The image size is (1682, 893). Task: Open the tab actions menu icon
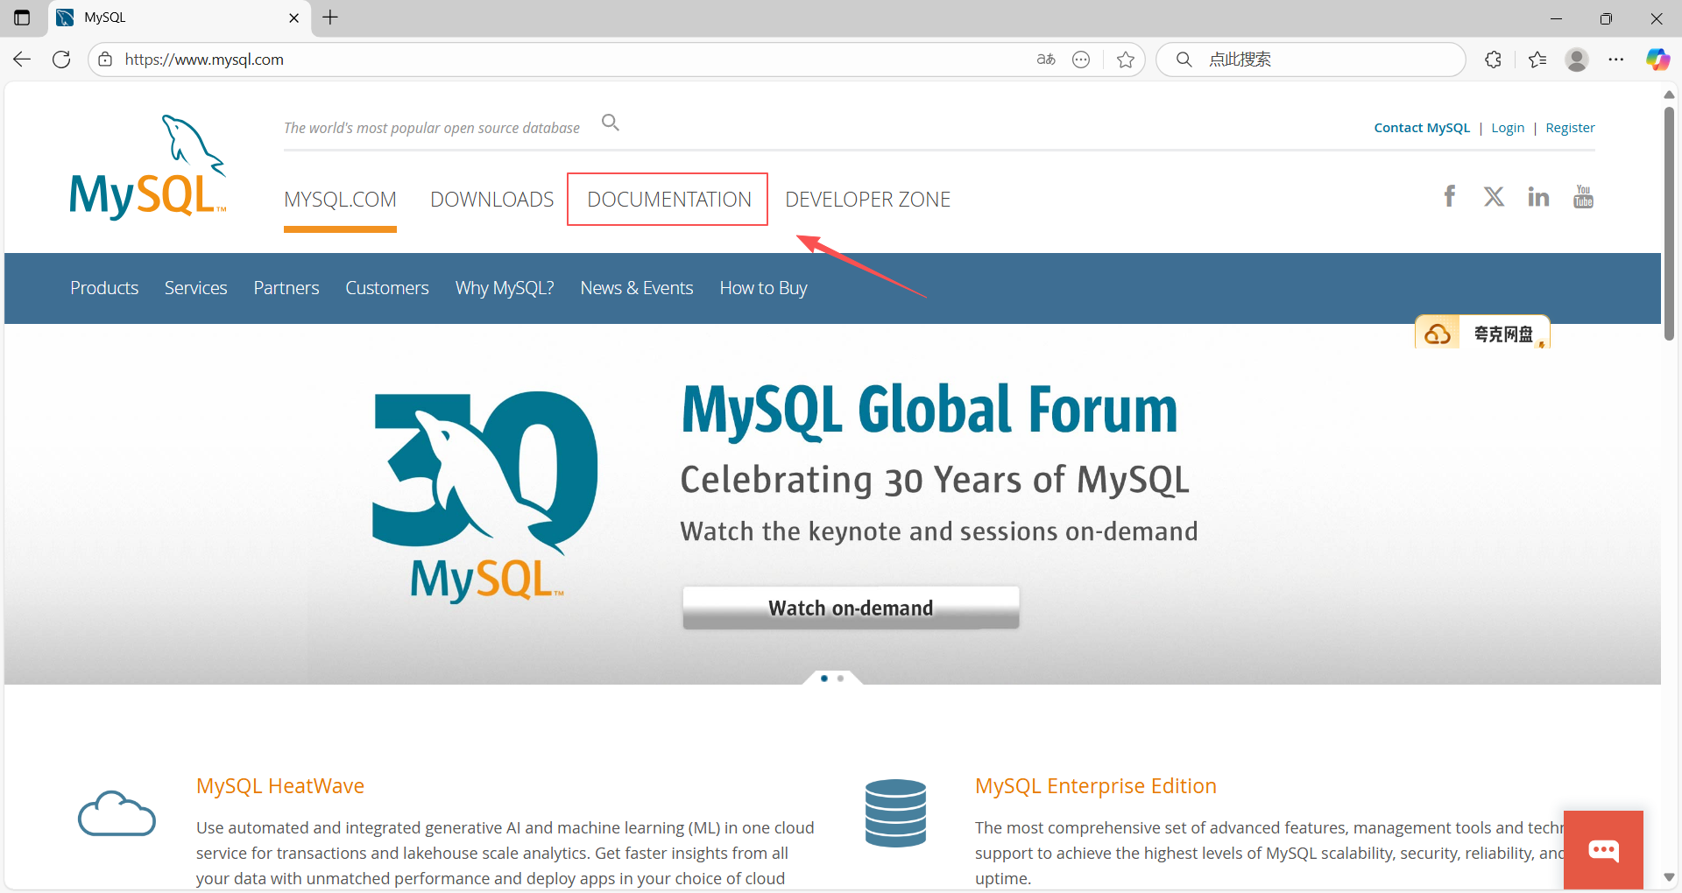pos(22,18)
